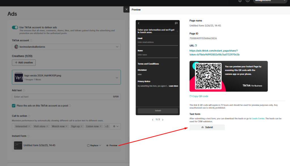Toggle Use TikTok account to deliver ads

tap(15, 27)
